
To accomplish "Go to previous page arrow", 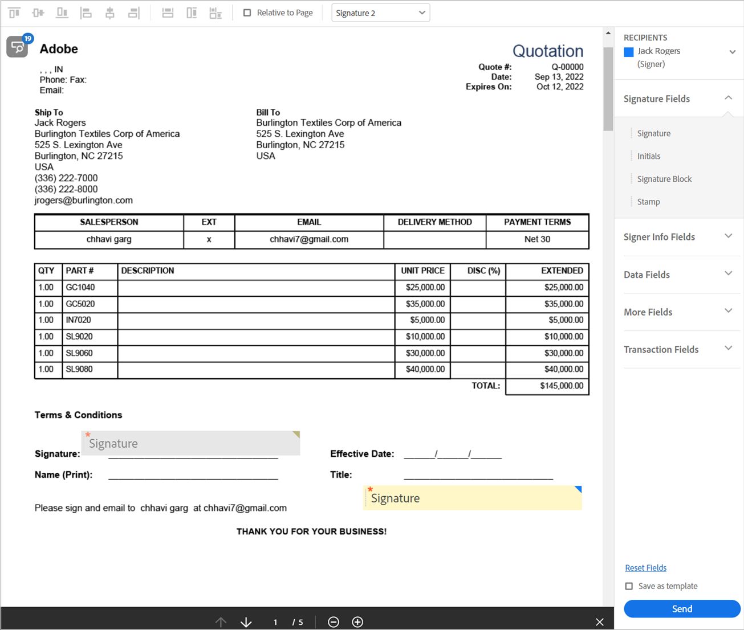I will (221, 622).
